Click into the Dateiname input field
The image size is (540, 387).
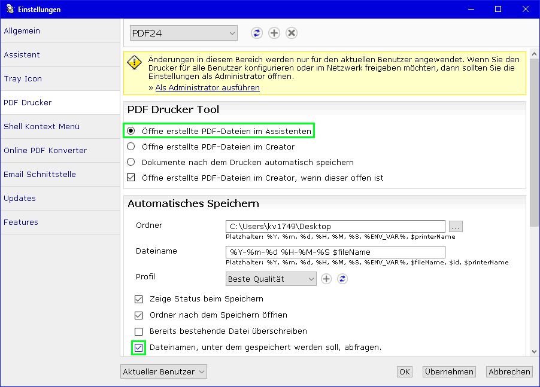pyautogui.click(x=335, y=252)
